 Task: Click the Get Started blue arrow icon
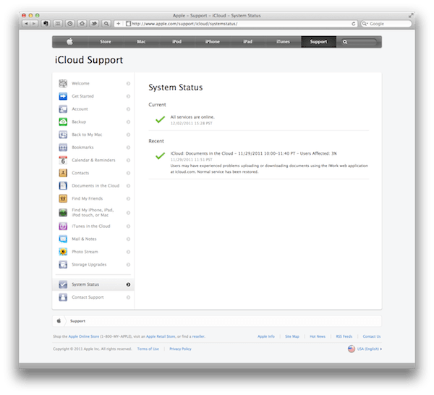pos(63,96)
